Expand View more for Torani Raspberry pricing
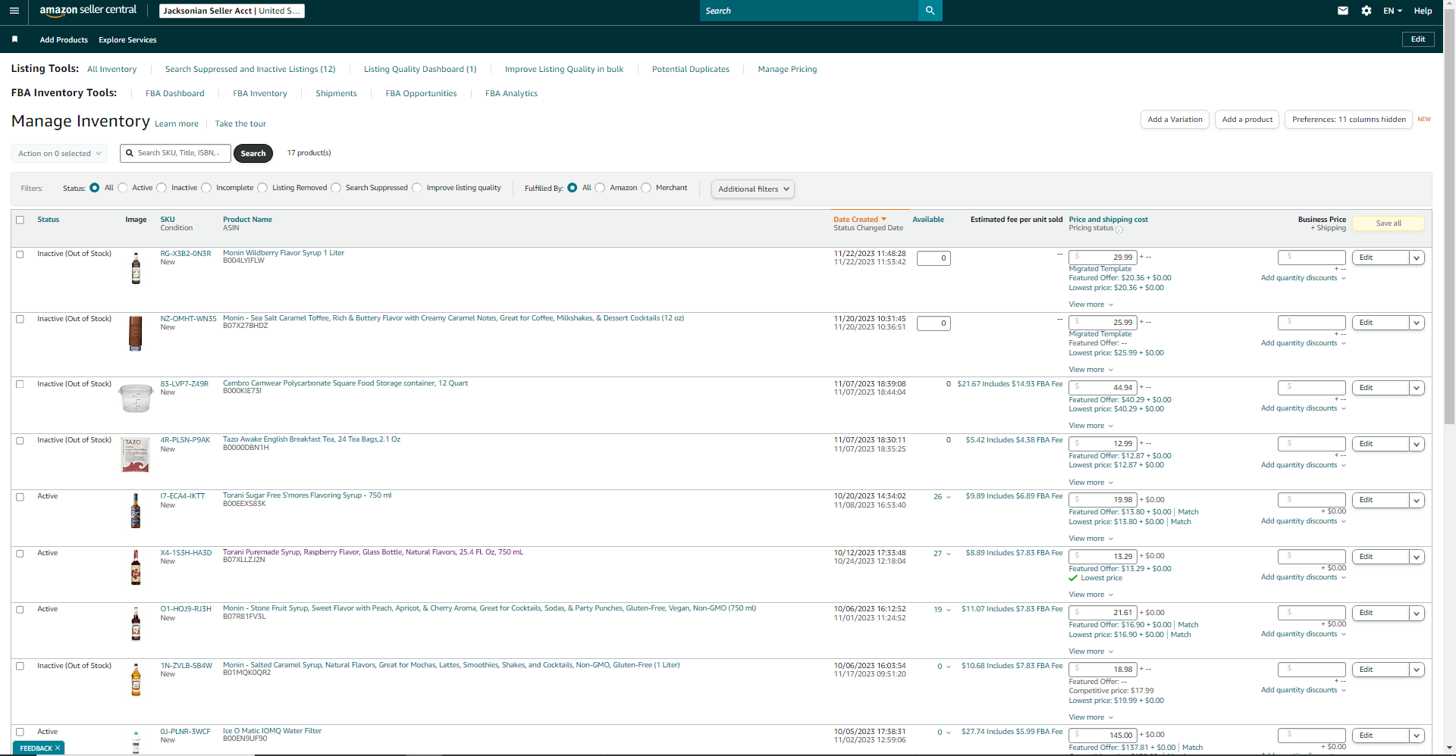The width and height of the screenshot is (1456, 756). click(1091, 595)
